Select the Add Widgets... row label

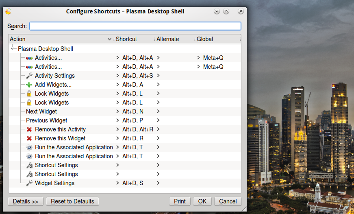pyautogui.click(x=53, y=85)
